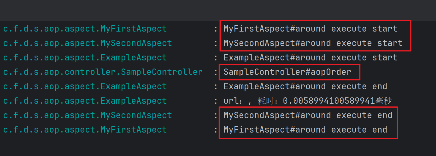Click ExampleAspect logger name on the execute end line

coord(85,87)
